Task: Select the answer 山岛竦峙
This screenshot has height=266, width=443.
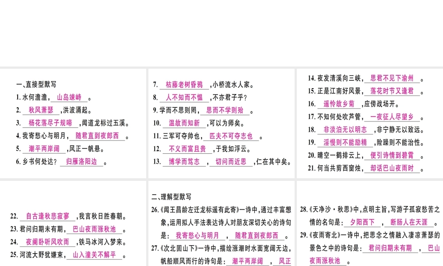Action: 69,97
